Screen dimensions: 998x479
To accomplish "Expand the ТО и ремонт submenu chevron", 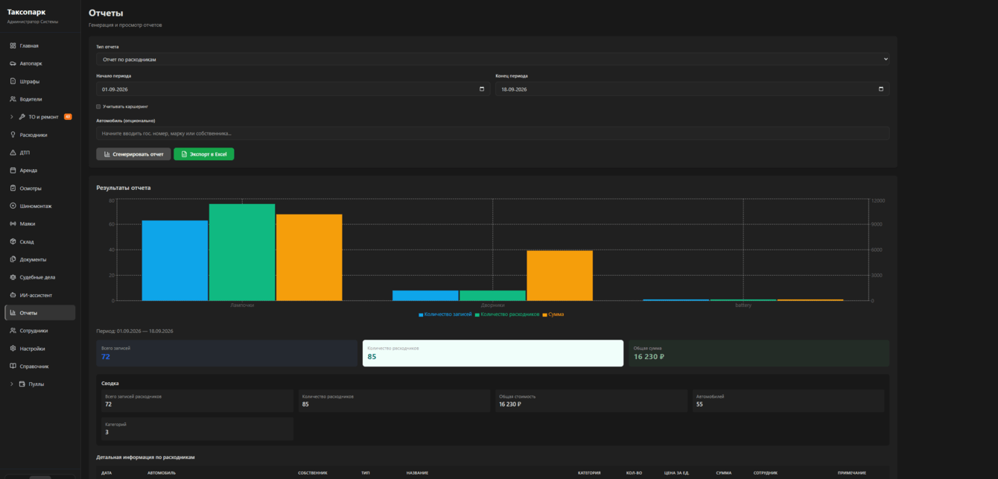I will tap(12, 117).
